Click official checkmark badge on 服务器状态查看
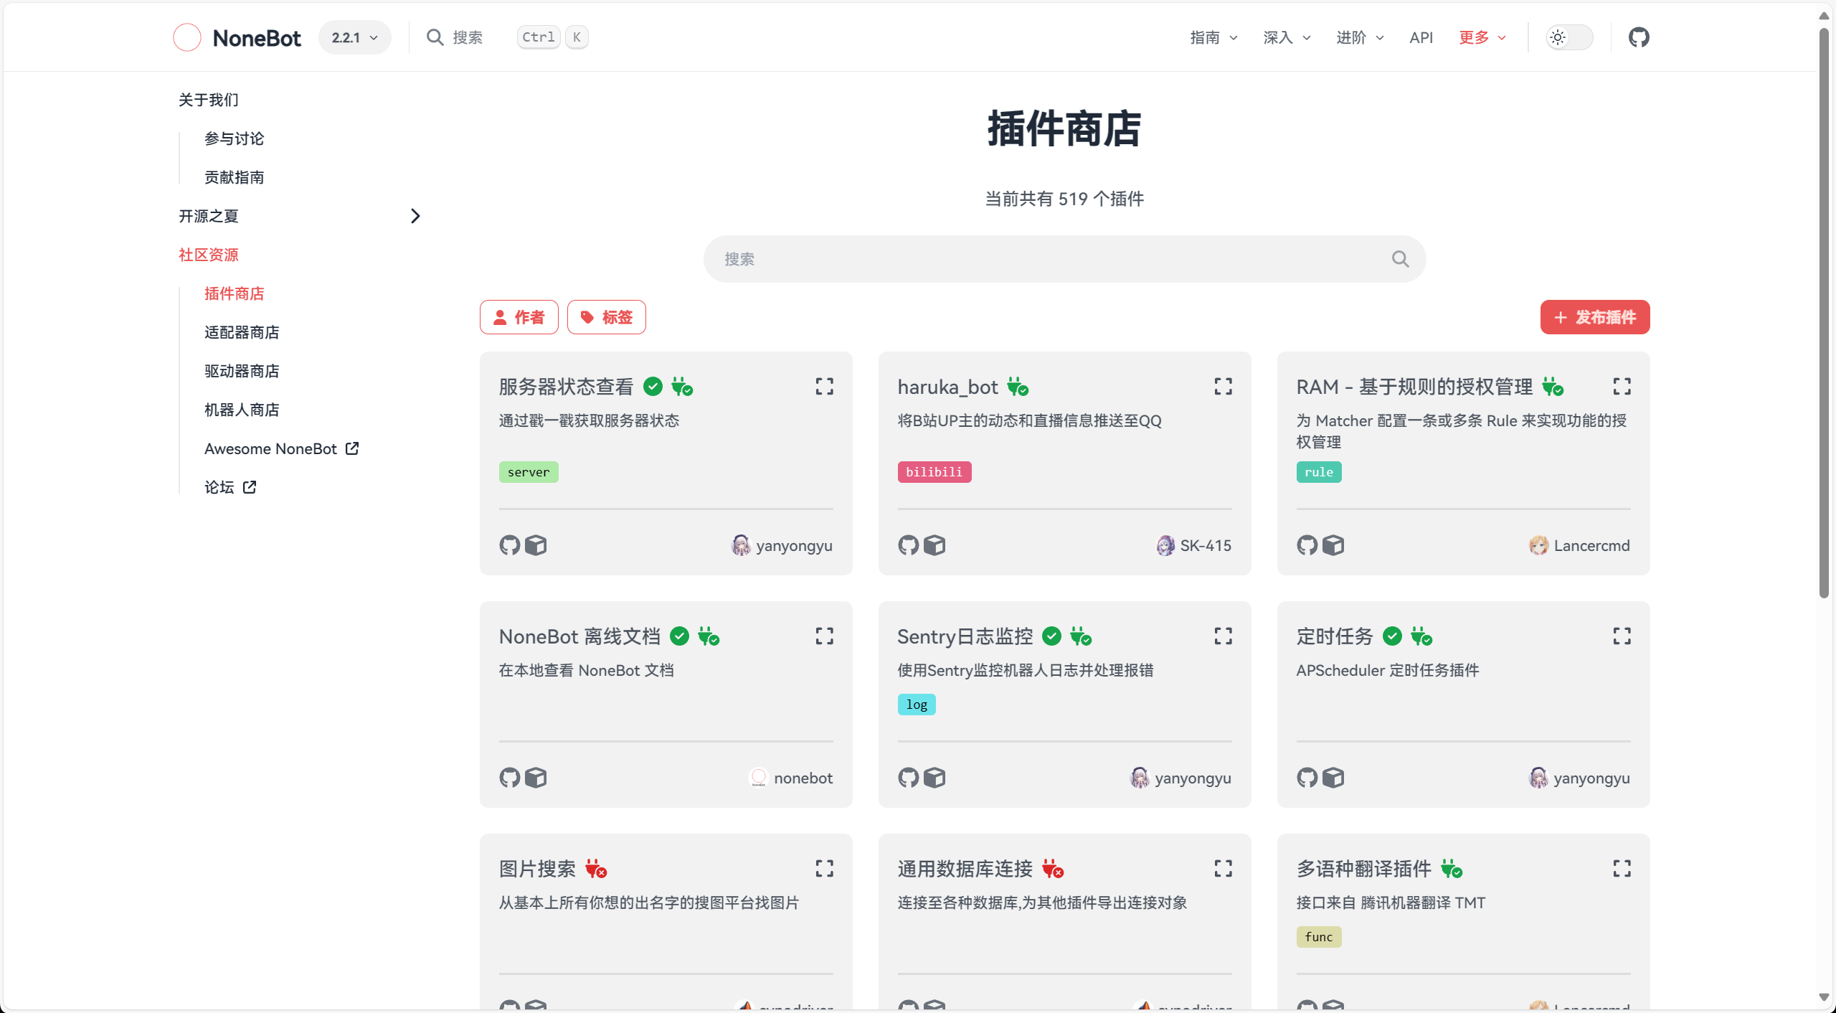The height and width of the screenshot is (1013, 1836). pyautogui.click(x=653, y=387)
